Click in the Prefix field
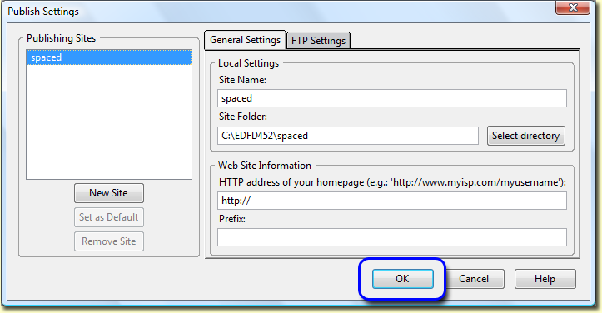The image size is (602, 313). point(392,237)
